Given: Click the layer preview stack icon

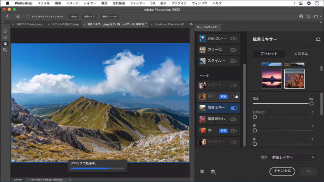Looking at the screenshot, I should 213,171.
